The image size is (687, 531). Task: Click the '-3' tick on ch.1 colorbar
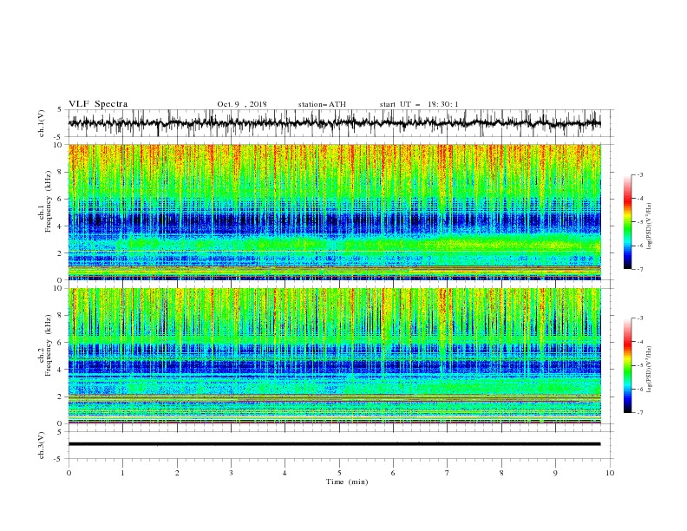(640, 174)
